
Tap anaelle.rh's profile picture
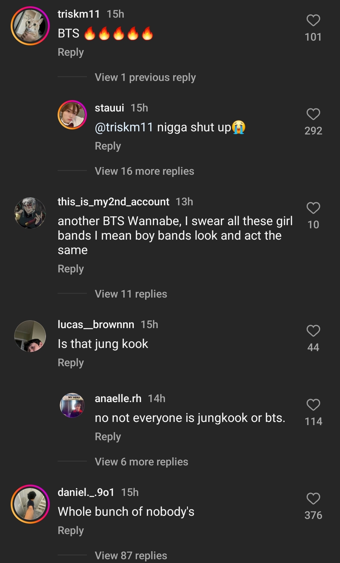point(72,405)
